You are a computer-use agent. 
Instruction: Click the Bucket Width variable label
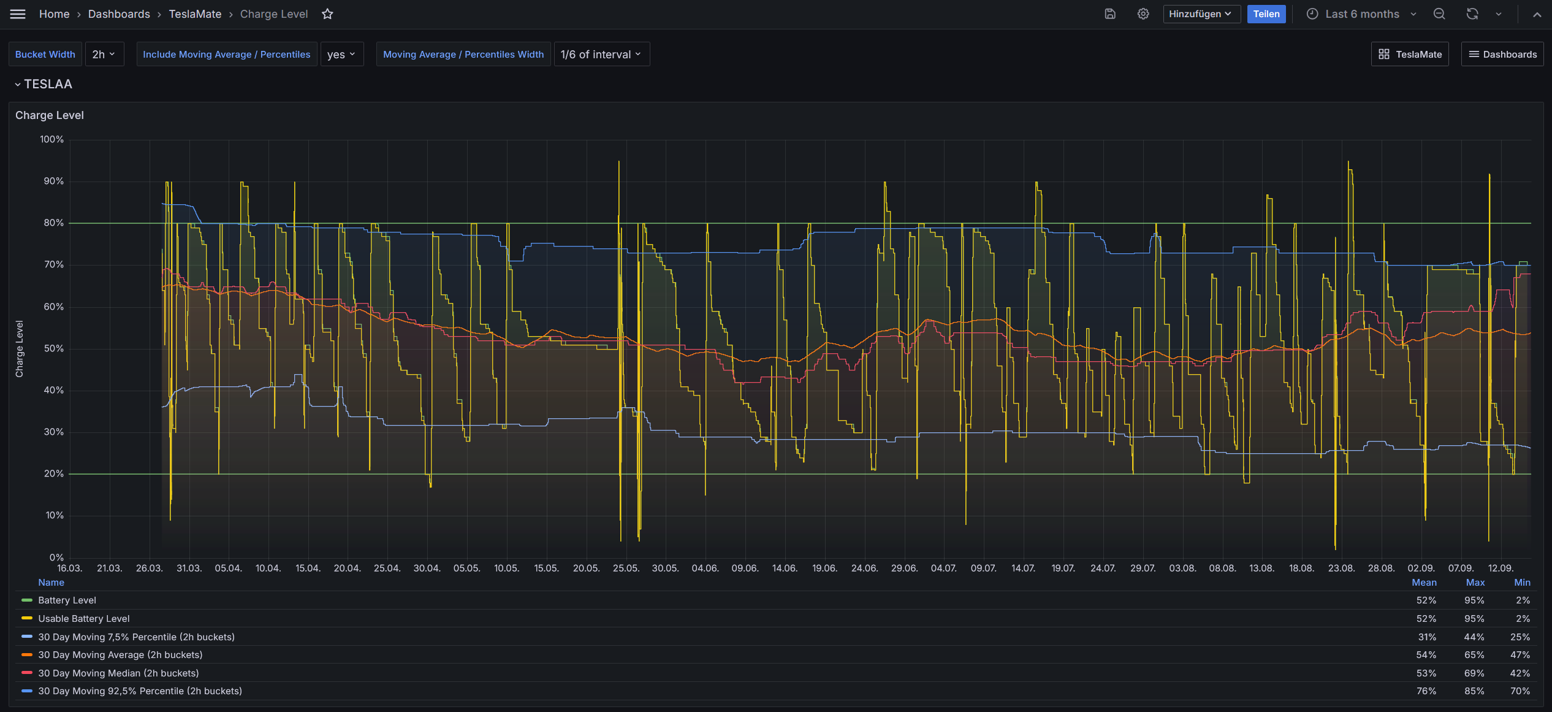pyautogui.click(x=45, y=54)
